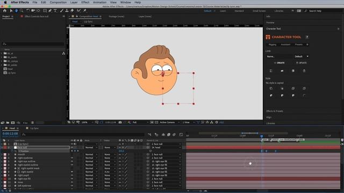The height and width of the screenshot is (193, 344).
Task: Select the Pen tool
Action: pos(50,11)
